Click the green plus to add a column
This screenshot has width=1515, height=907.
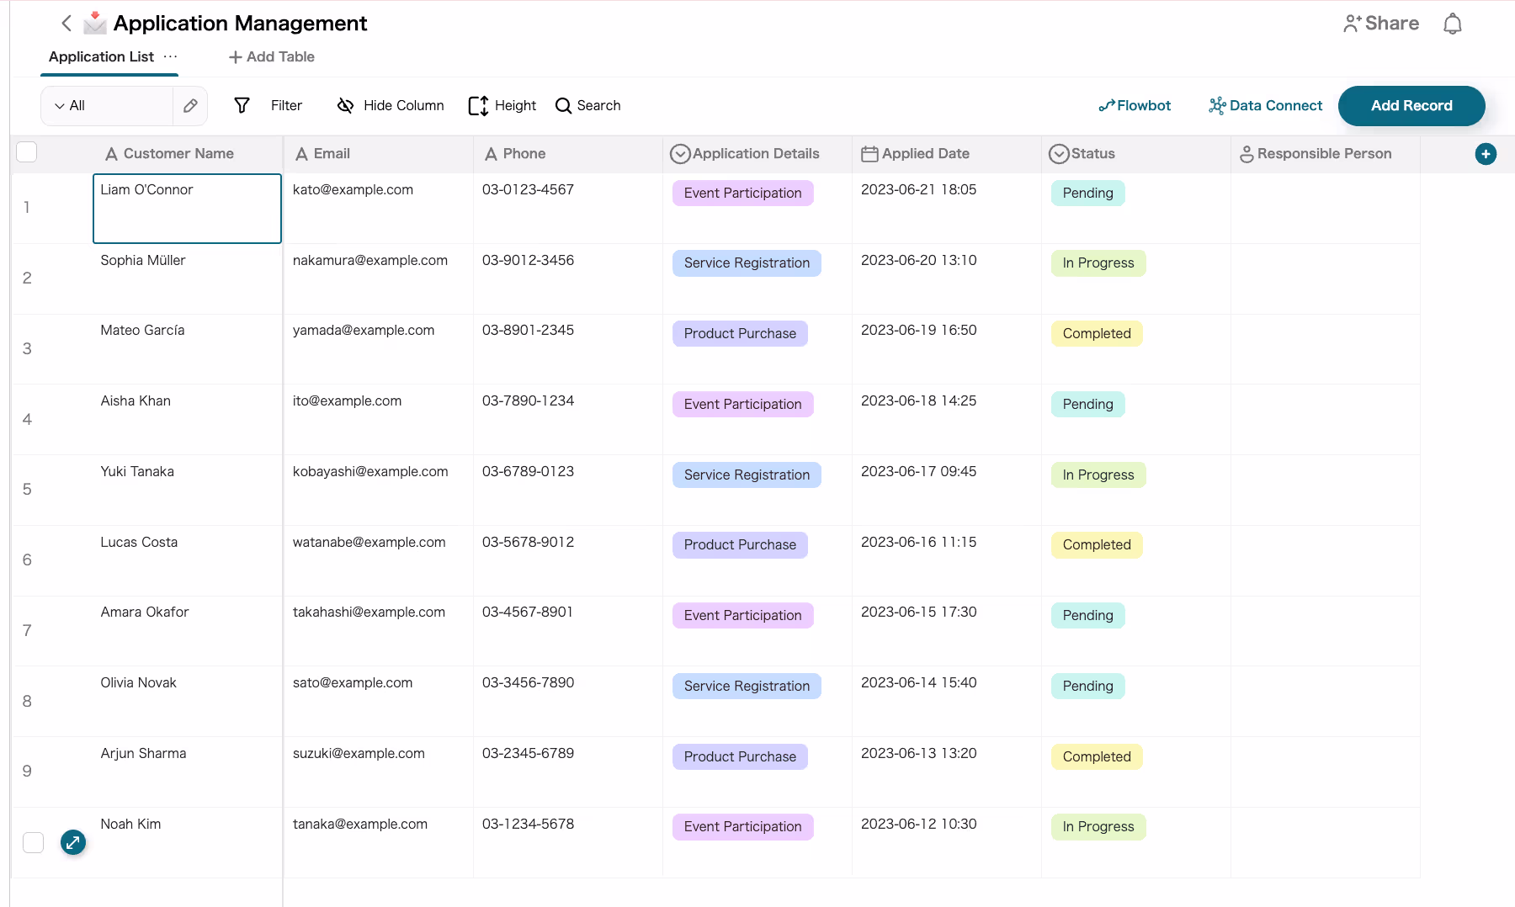tap(1486, 153)
